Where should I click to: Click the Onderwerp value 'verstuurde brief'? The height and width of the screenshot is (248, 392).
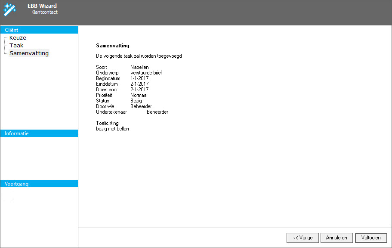pos(146,73)
